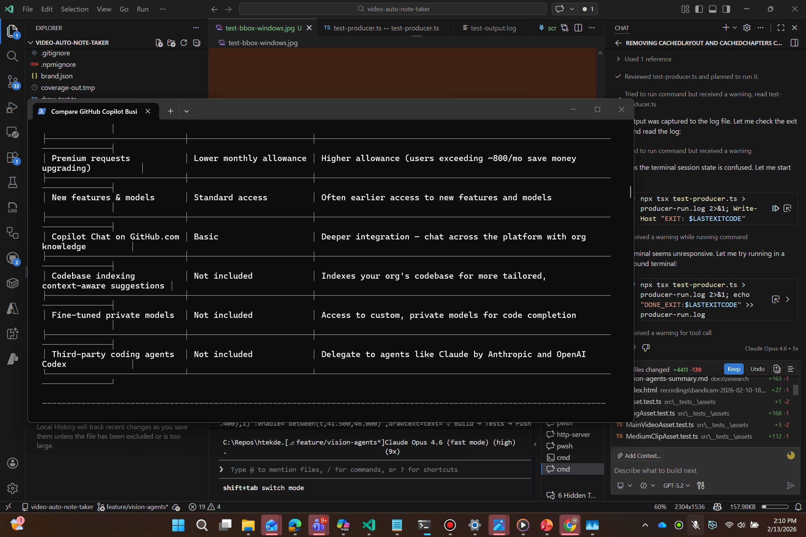This screenshot has height=537, width=806.
Task: Open the GPT-5.2 model picker
Action: [x=676, y=486]
